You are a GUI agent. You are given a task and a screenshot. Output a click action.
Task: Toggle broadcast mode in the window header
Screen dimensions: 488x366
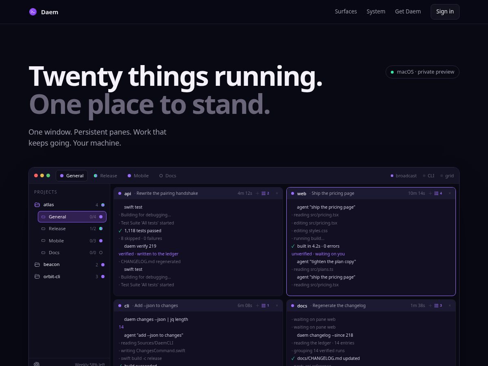point(403,176)
